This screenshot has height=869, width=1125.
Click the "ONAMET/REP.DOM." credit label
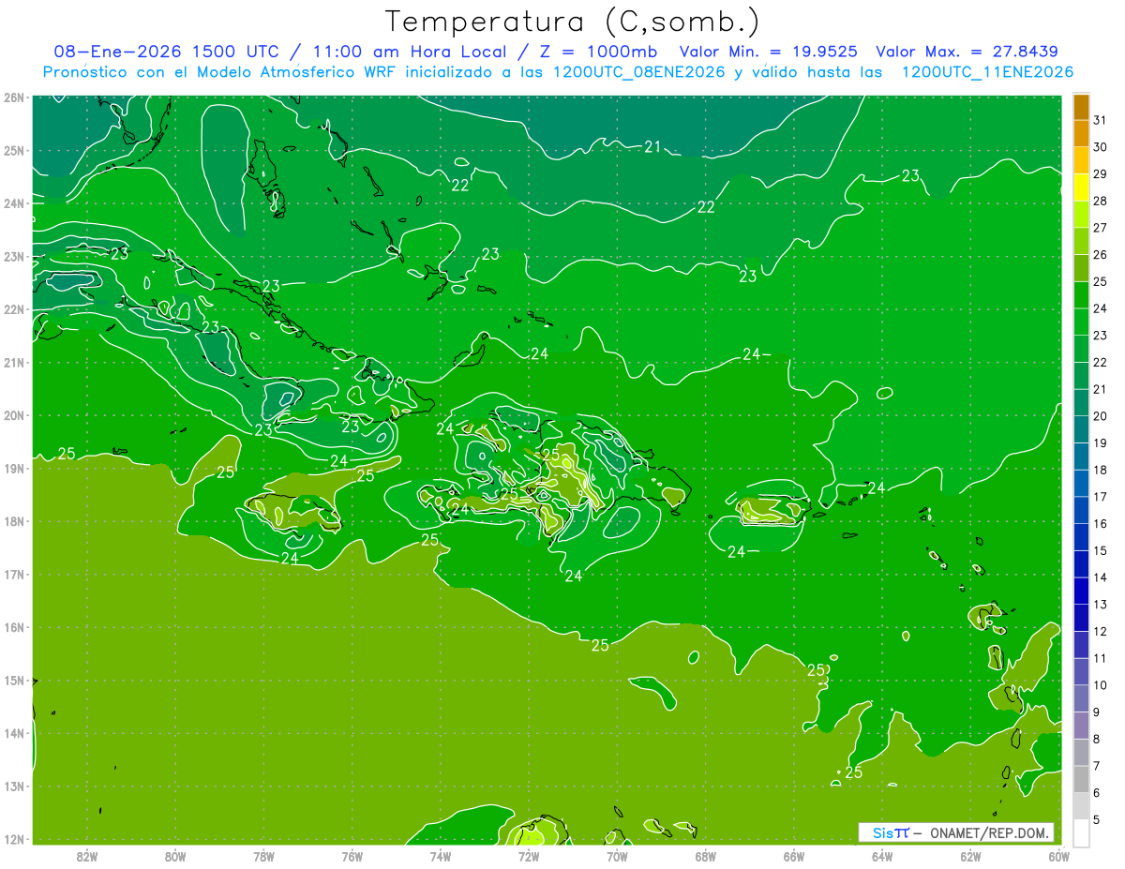click(990, 832)
